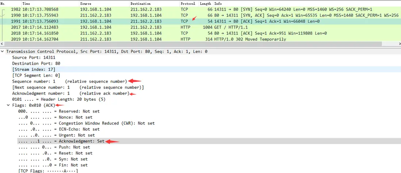Select the Nonce: Not set flag
The image size is (401, 173).
click(x=55, y=117)
